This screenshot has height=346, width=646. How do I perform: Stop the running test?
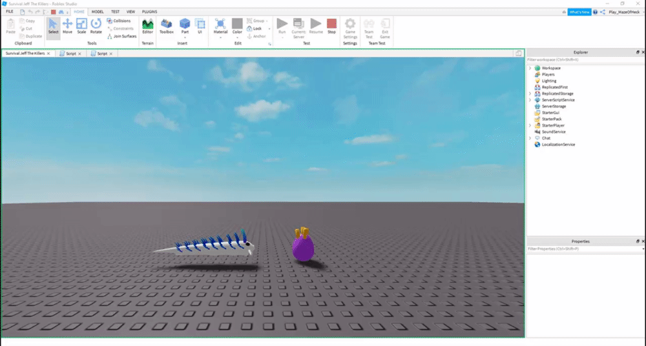tap(331, 26)
